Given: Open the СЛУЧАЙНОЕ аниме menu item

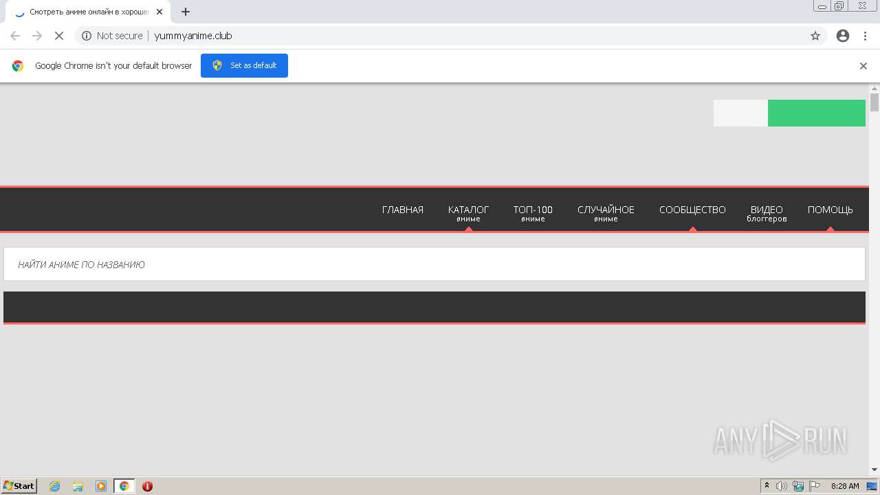Looking at the screenshot, I should click(x=606, y=213).
